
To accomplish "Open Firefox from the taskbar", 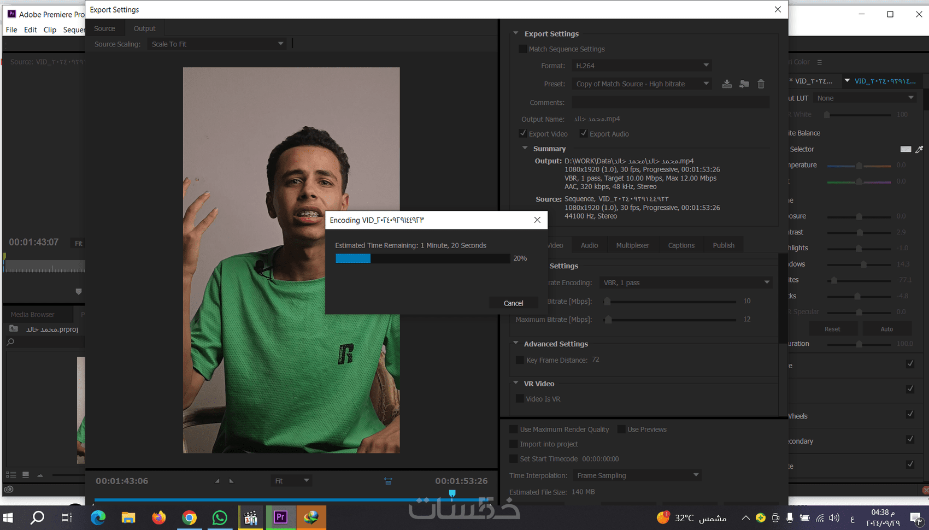I will 159,517.
